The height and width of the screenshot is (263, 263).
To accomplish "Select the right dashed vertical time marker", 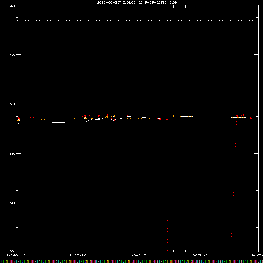I will [125, 129].
